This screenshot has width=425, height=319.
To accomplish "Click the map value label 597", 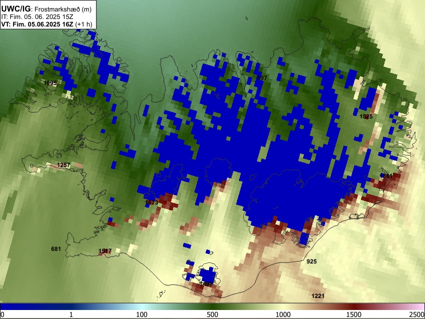I will (x=262, y=78).
